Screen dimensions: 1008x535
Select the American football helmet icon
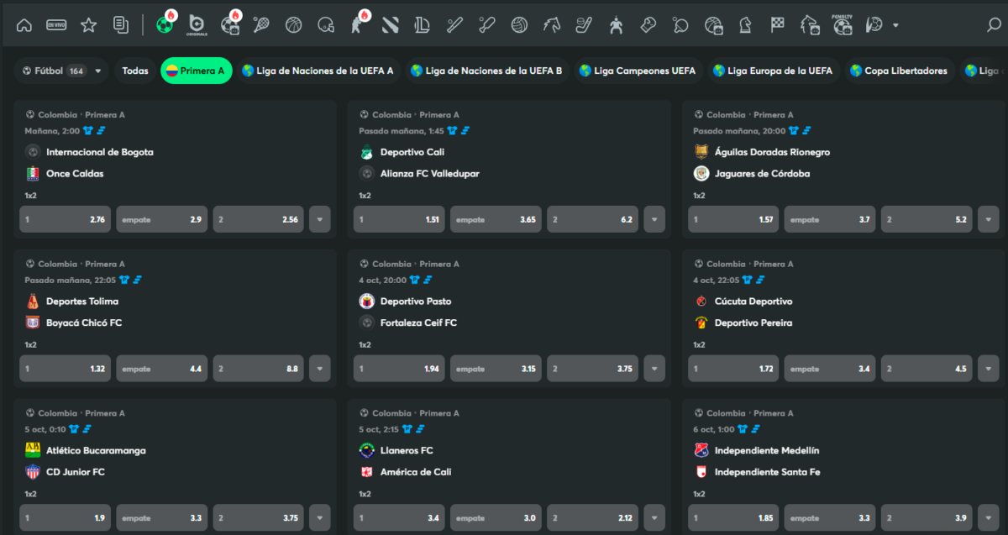pos(325,25)
